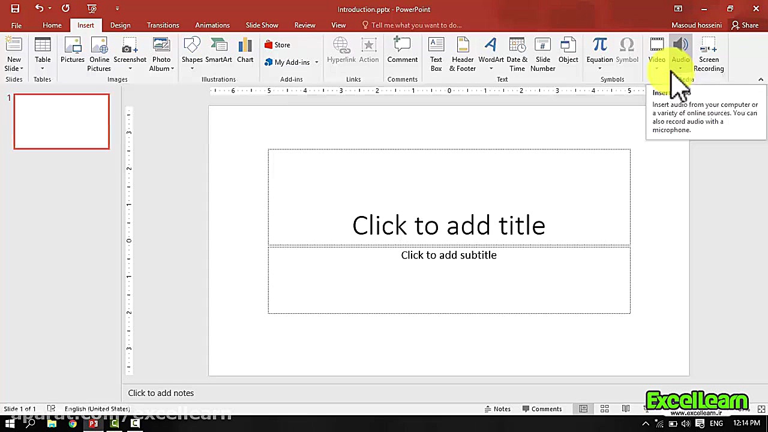The image size is (768, 432).
Task: Open the Review tab
Action: 305,25
